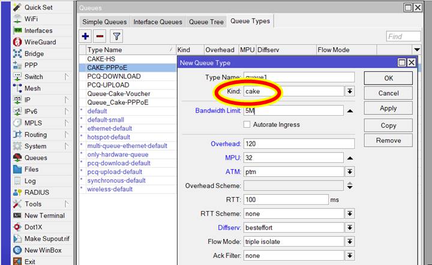Select the hotspot-default row
Screen dimensions: 432x265
pyautogui.click(x=128, y=137)
